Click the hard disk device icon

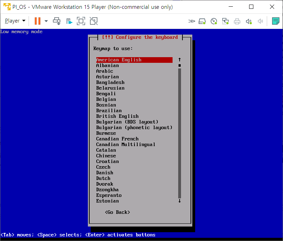[x=202, y=21]
